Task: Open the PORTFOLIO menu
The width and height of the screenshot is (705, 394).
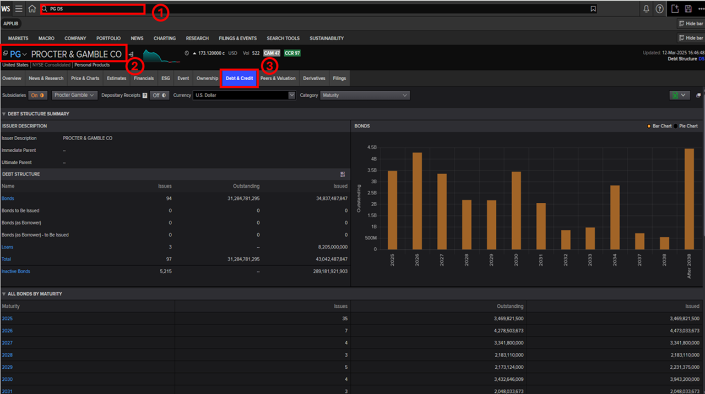Action: tap(109, 38)
